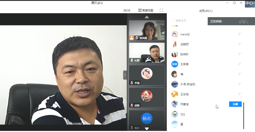This screenshot has height=132, width=255.
Task: Click the 私聊 private chat button
Action: tap(235, 104)
